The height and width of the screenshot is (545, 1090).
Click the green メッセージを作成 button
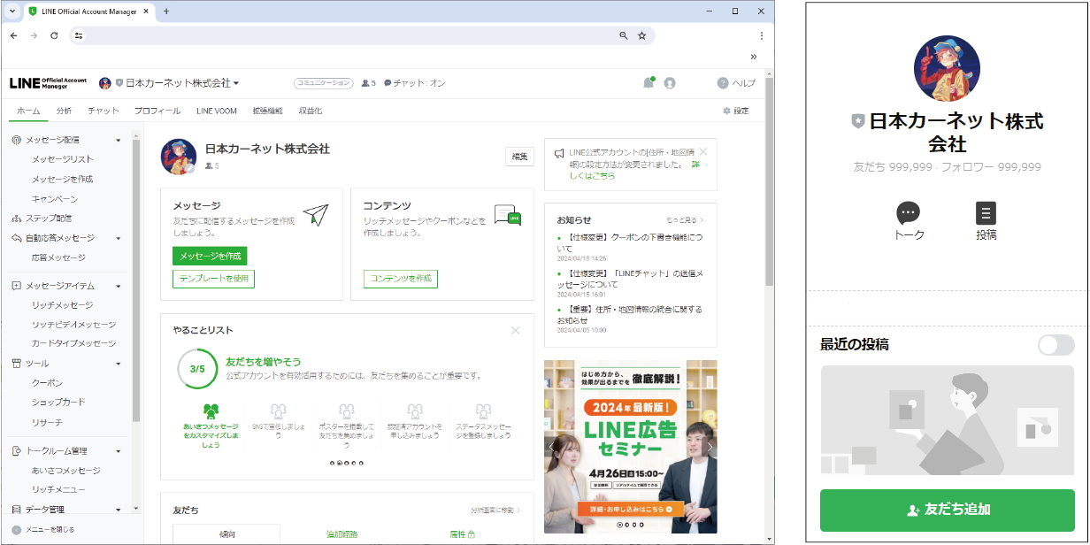click(210, 256)
